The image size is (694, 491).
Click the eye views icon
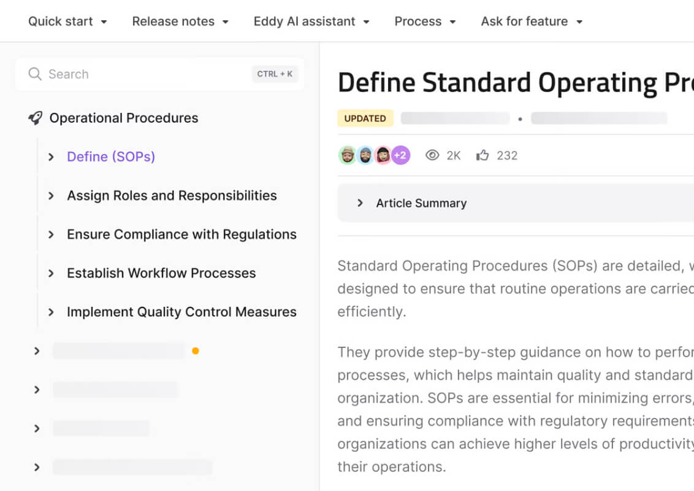(432, 155)
